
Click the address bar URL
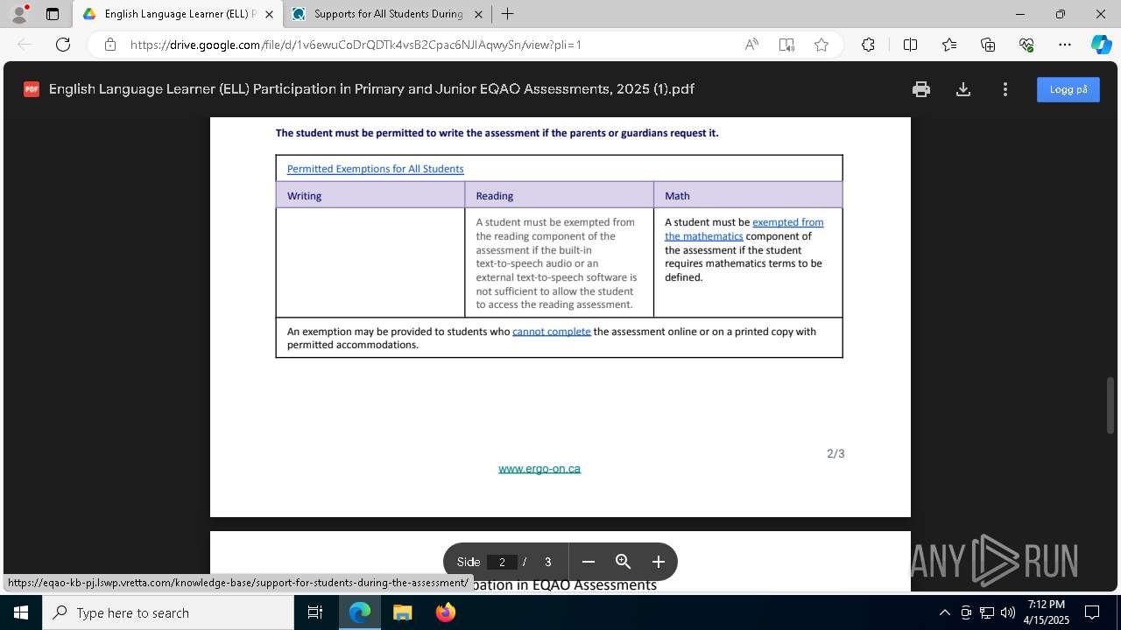point(356,45)
